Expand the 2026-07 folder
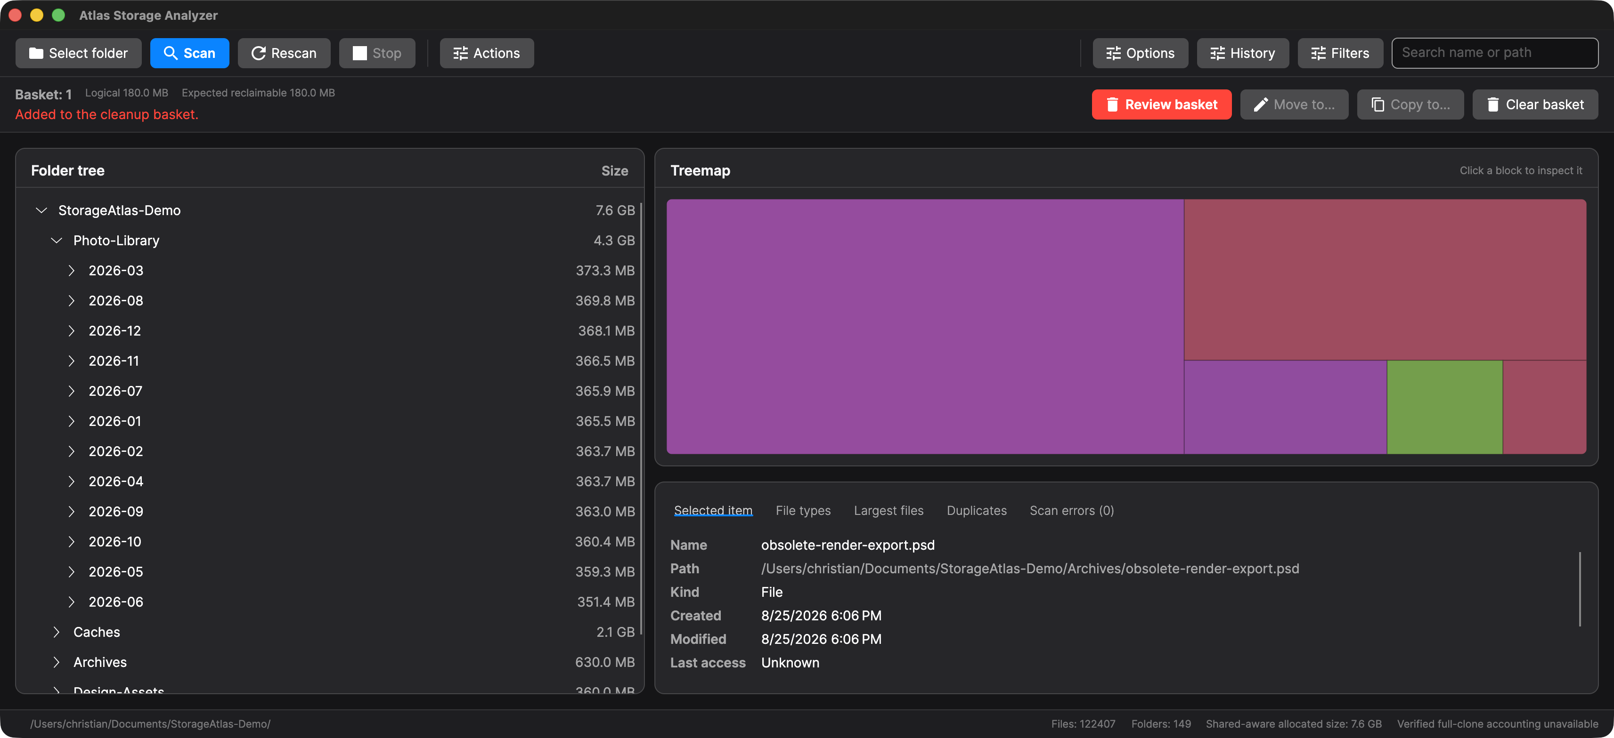The width and height of the screenshot is (1614, 738). click(72, 391)
